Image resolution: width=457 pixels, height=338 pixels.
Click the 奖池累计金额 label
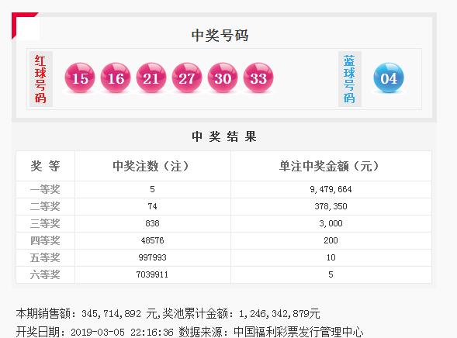pos(195,314)
